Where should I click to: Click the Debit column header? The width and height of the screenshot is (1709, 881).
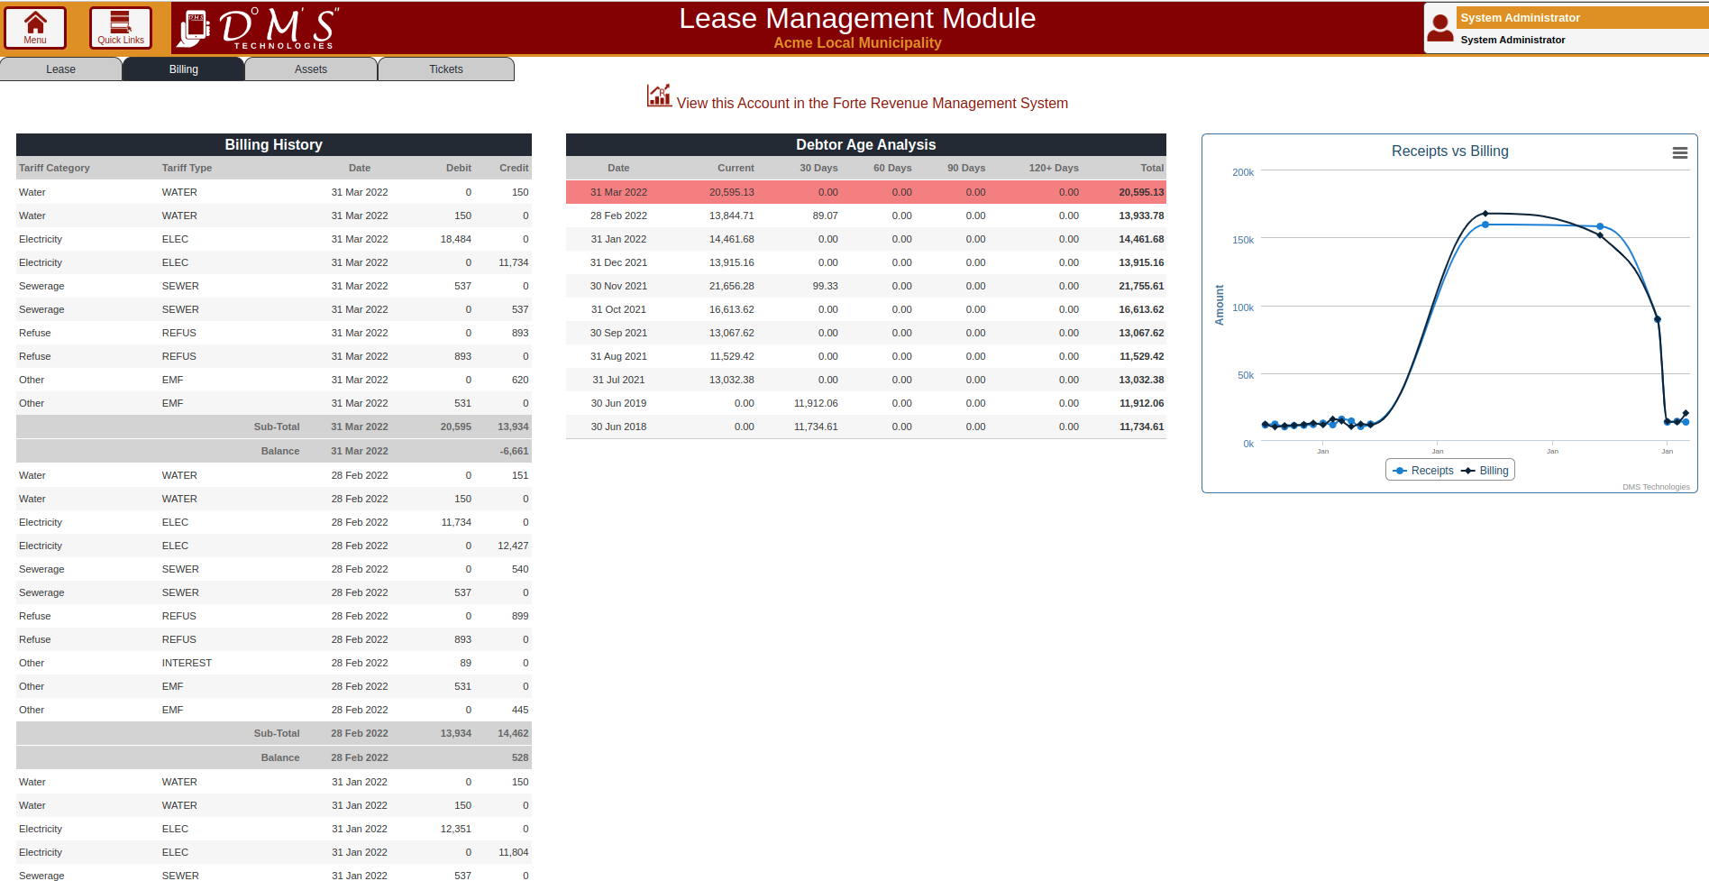pos(458,168)
